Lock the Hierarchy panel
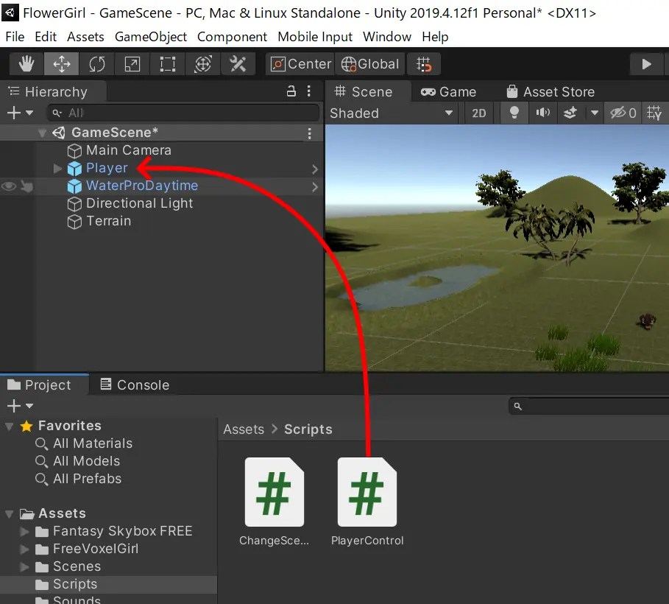 click(x=291, y=91)
